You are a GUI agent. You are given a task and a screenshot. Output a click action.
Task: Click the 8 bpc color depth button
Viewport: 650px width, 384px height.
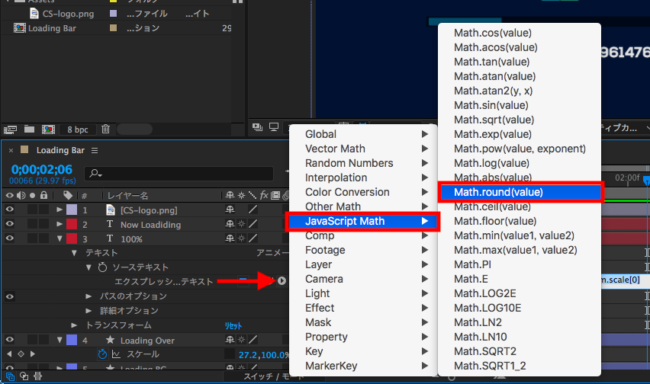[x=77, y=129]
